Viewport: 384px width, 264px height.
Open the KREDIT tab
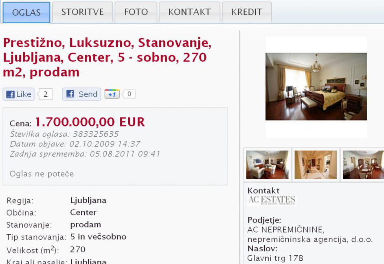[247, 12]
